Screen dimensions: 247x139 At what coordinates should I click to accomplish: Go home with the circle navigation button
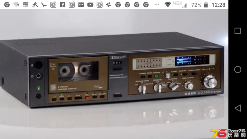(x=238, y=69)
